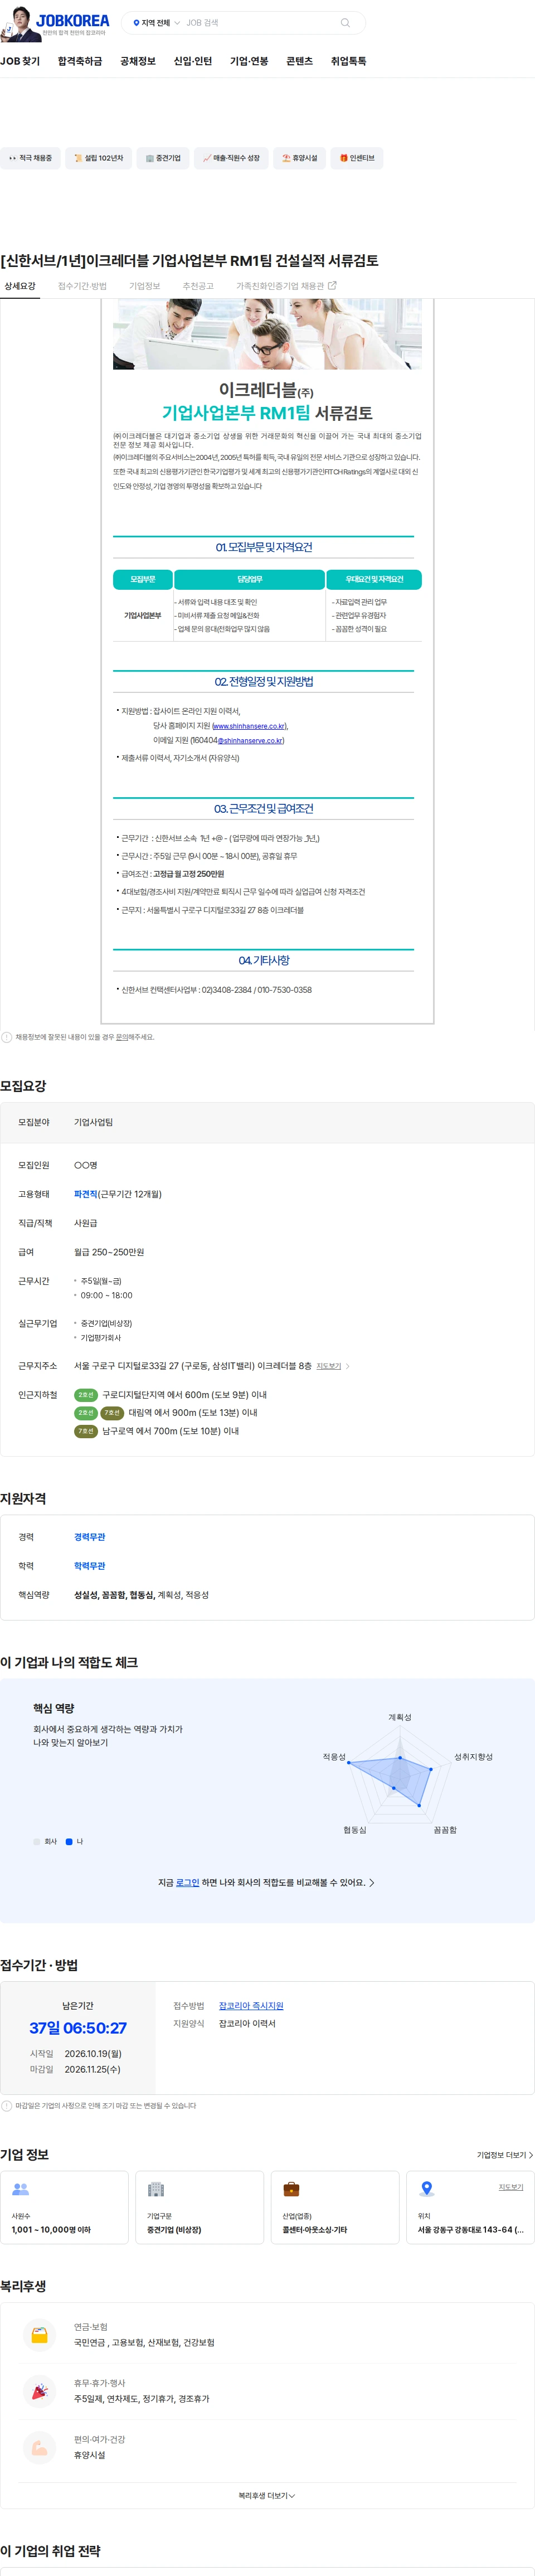Click the 학력무관 education link
The height and width of the screenshot is (2576, 535).
coord(89,1566)
